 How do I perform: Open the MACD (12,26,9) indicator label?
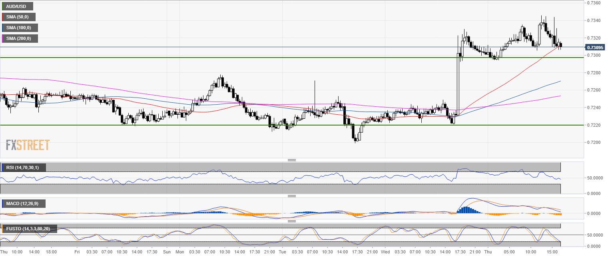[23, 204]
